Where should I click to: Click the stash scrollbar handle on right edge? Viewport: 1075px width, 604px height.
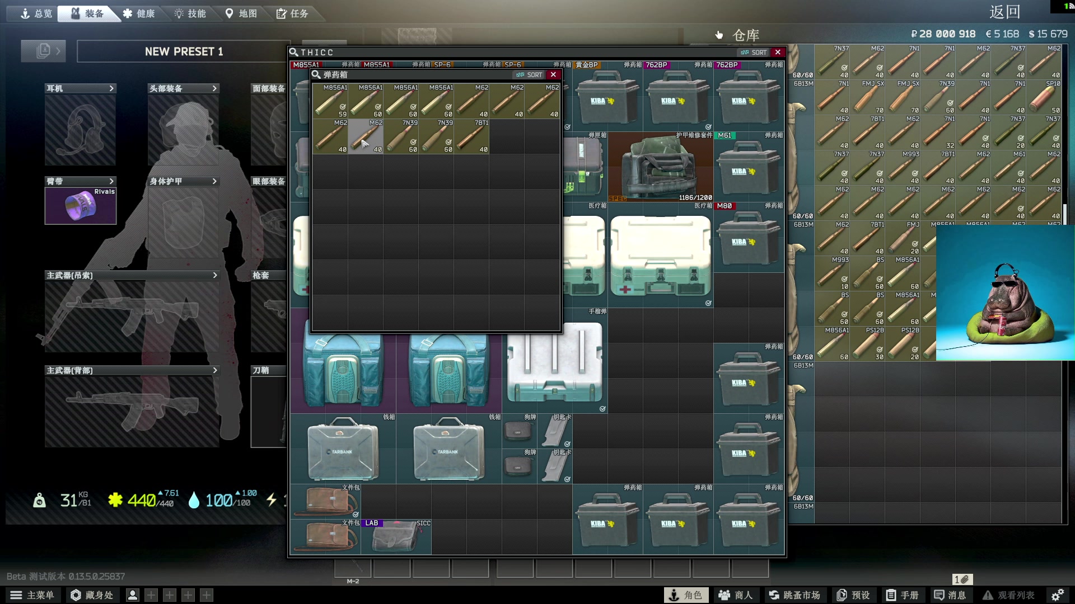[1065, 215]
